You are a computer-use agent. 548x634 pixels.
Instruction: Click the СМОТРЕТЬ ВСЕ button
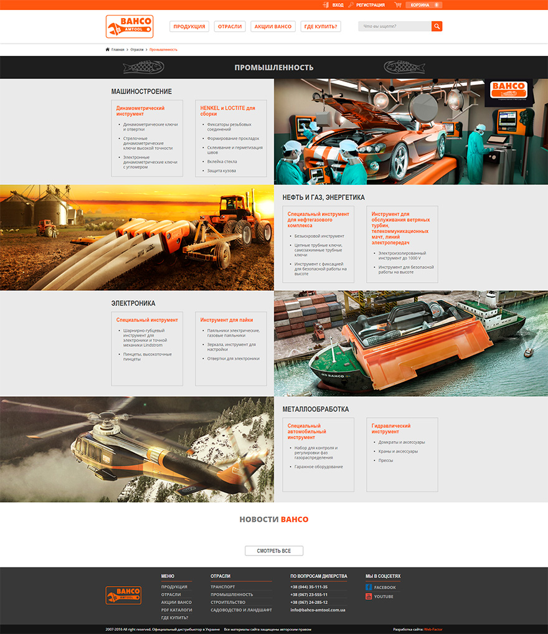pyautogui.click(x=274, y=551)
